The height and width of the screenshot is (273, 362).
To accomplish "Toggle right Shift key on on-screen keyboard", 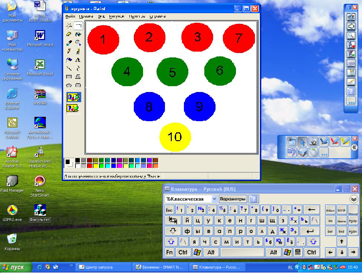I will click(x=313, y=241).
